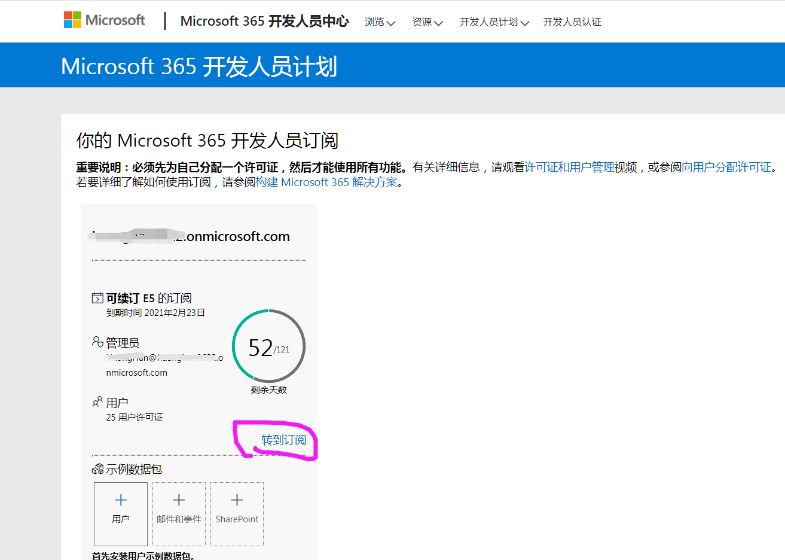The image size is (785, 560).
Task: Click the 转到订阅 link
Action: point(283,440)
